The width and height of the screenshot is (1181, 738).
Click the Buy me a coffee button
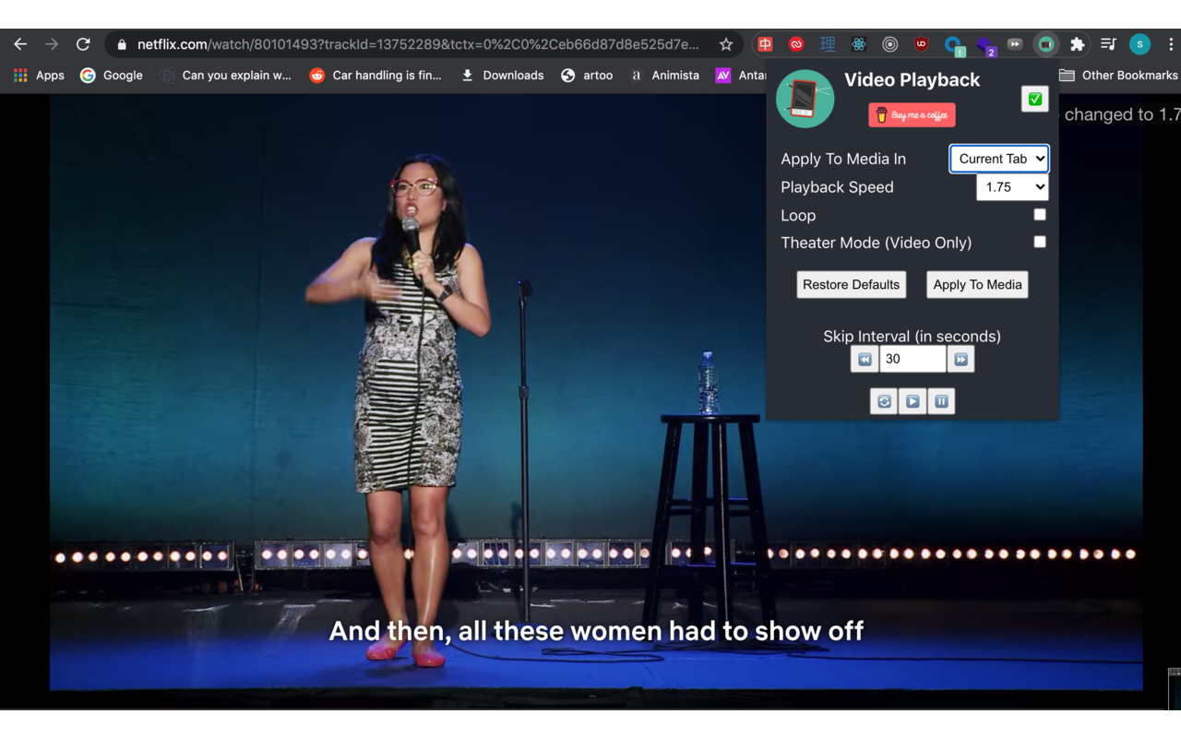912,114
